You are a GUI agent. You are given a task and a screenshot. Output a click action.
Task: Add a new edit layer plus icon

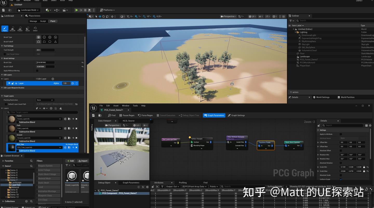(x=53, y=79)
